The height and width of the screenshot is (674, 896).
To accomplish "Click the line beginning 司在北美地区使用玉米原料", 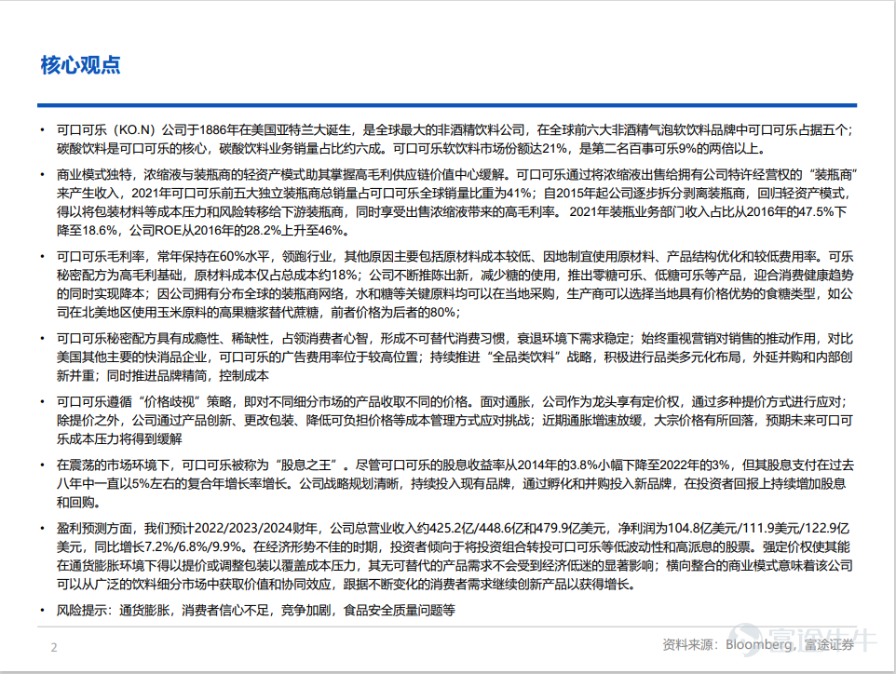I will tap(258, 313).
